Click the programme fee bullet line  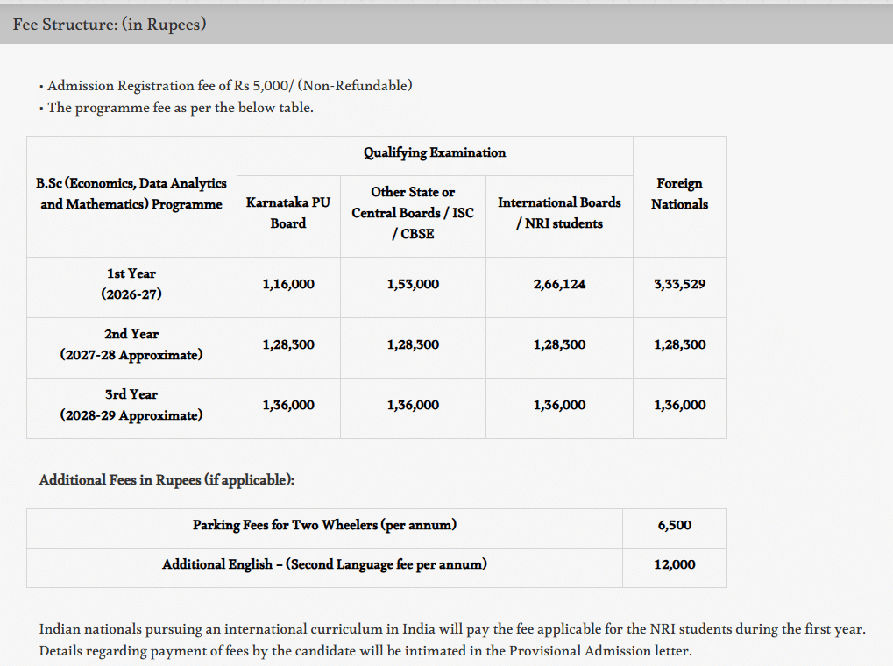point(180,108)
